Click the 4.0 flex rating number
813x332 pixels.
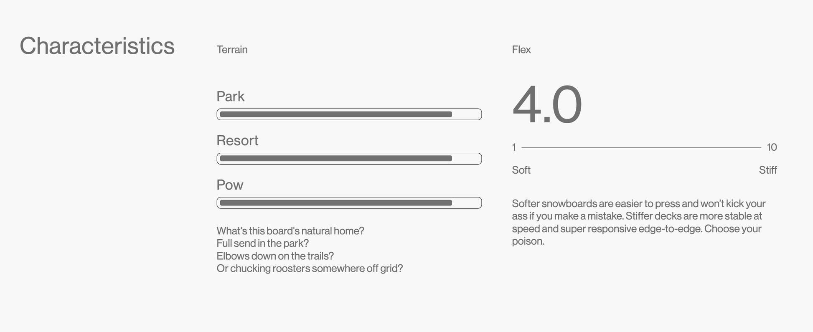click(546, 104)
